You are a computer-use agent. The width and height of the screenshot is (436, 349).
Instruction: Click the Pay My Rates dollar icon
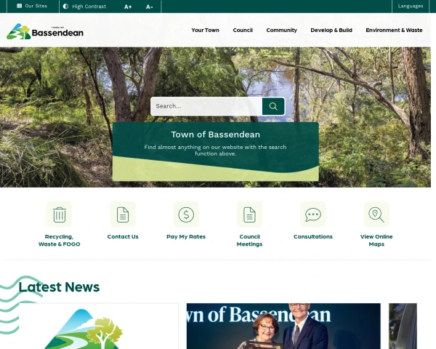click(186, 214)
